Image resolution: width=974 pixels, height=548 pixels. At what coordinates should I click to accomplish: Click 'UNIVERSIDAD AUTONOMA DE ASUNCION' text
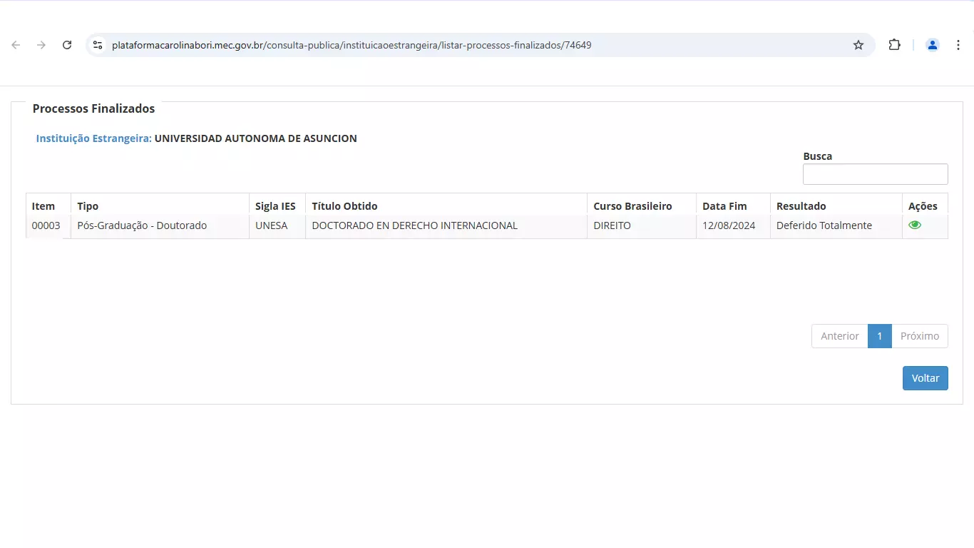(255, 138)
